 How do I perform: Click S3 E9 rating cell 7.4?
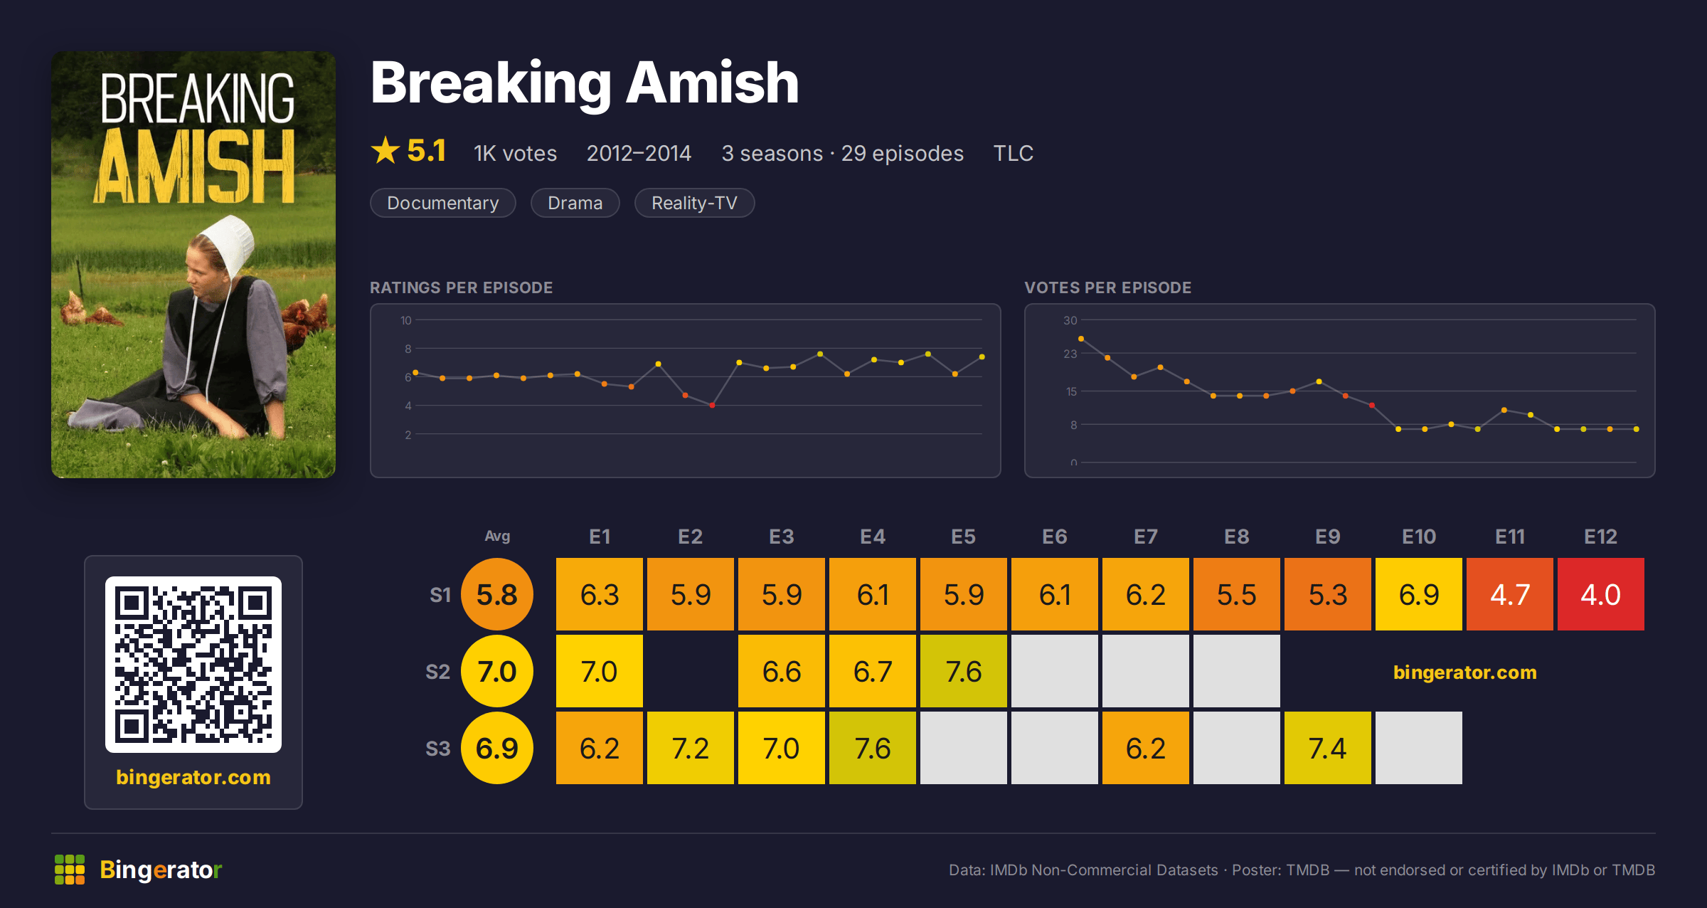pos(1328,748)
